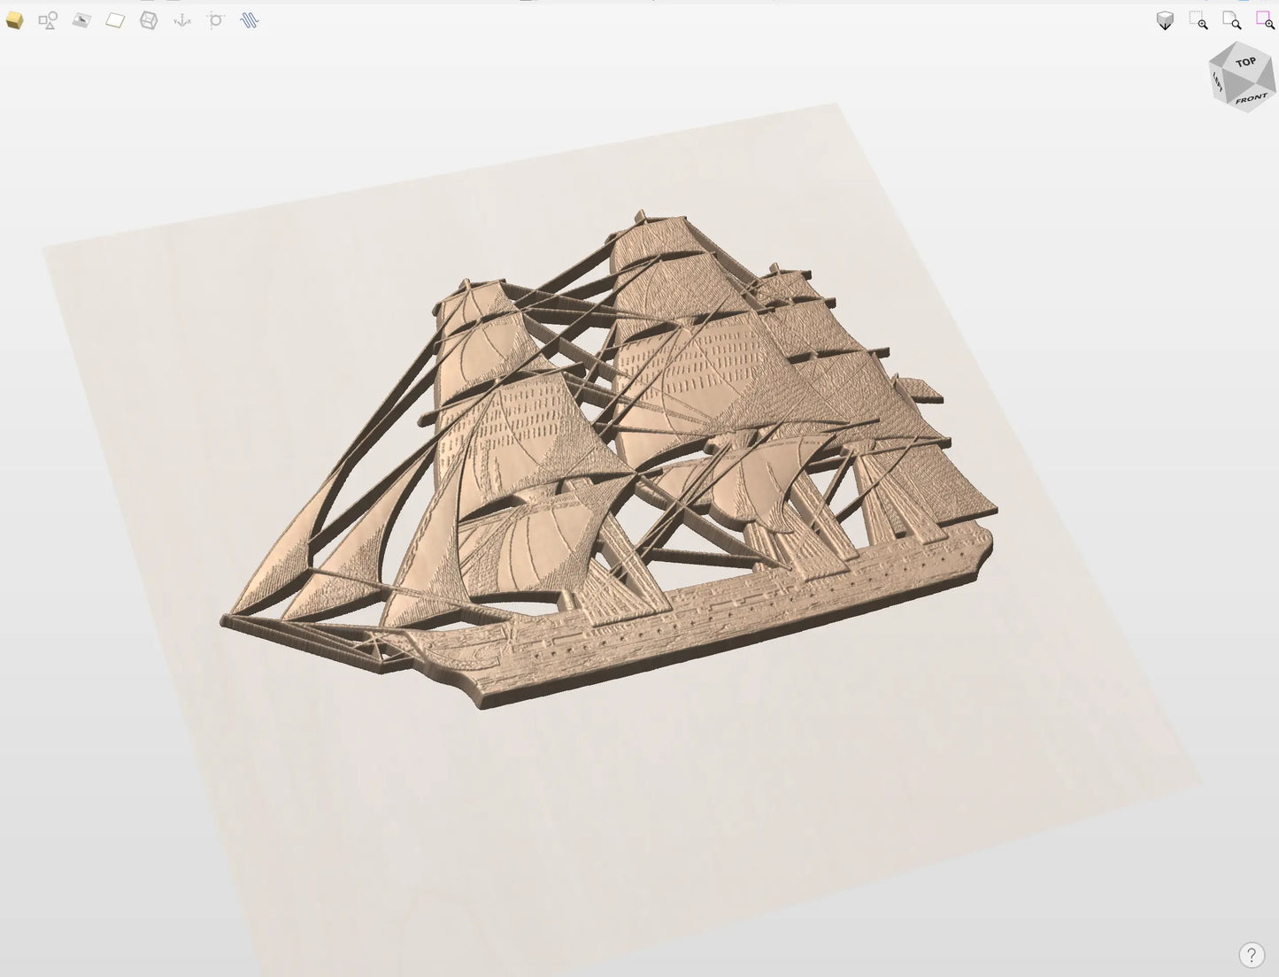The image size is (1279, 977).
Task: Click the blue toolpath zigzag icon
Action: tap(250, 20)
